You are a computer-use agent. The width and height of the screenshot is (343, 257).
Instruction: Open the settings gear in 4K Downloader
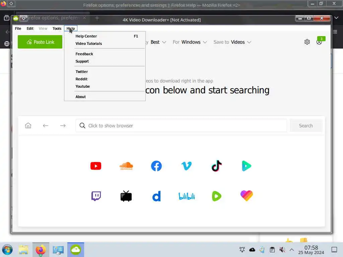(x=307, y=42)
